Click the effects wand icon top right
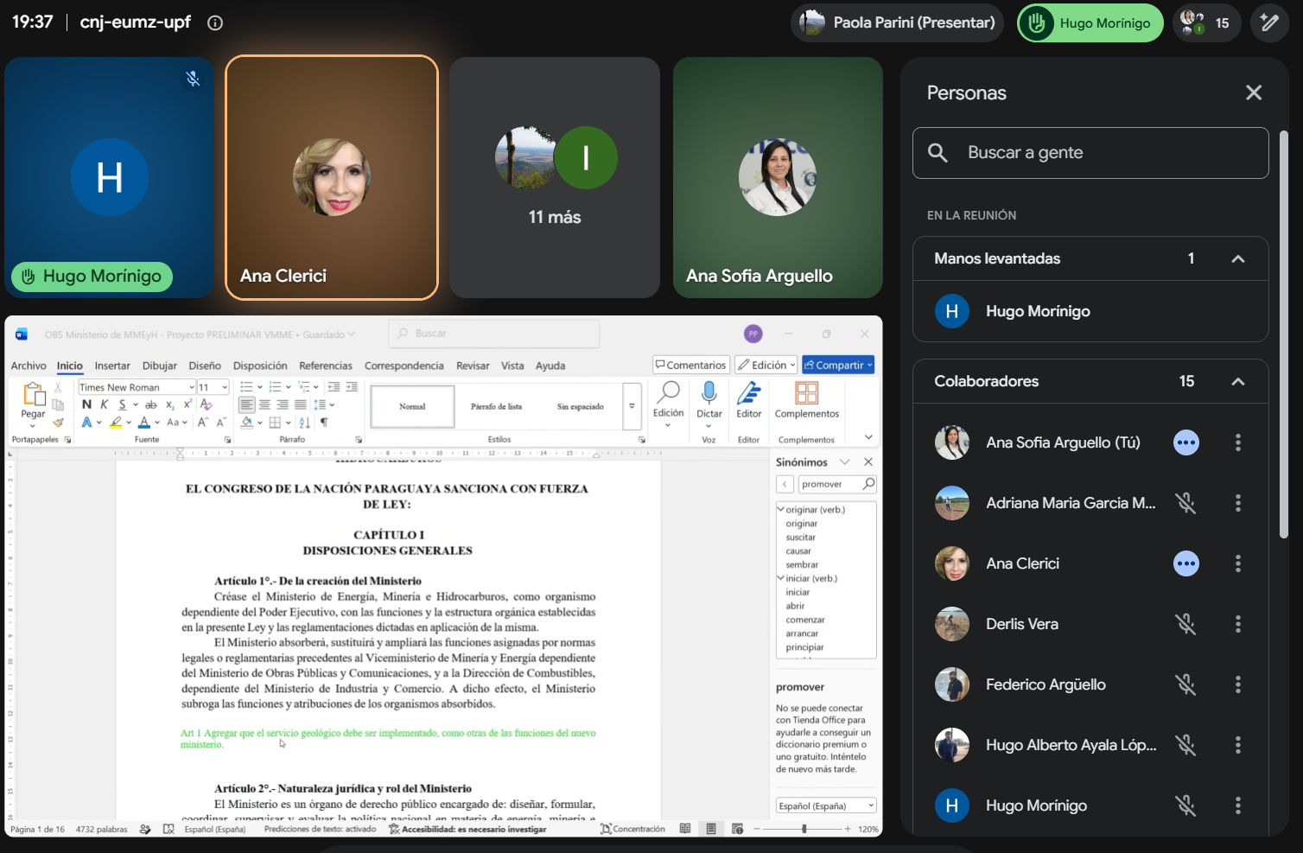Image resolution: width=1303 pixels, height=853 pixels. 1269,22
